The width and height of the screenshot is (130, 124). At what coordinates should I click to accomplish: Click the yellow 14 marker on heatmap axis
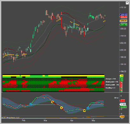(122, 76)
